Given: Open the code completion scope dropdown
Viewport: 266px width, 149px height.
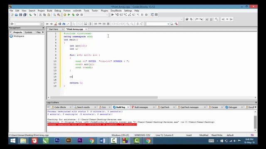Looking at the screenshot, I should pos(61,19).
